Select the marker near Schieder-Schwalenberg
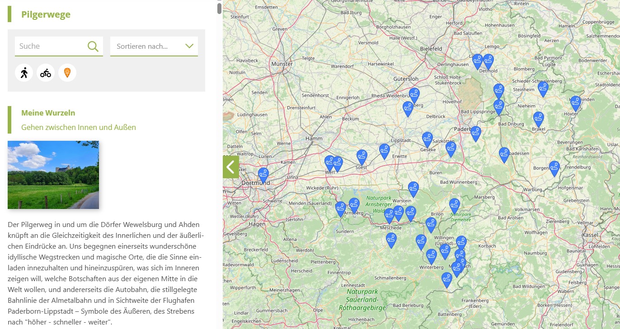The image size is (620, 329). point(543,88)
